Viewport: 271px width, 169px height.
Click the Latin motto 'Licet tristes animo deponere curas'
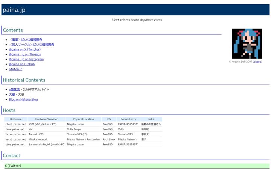click(x=137, y=20)
